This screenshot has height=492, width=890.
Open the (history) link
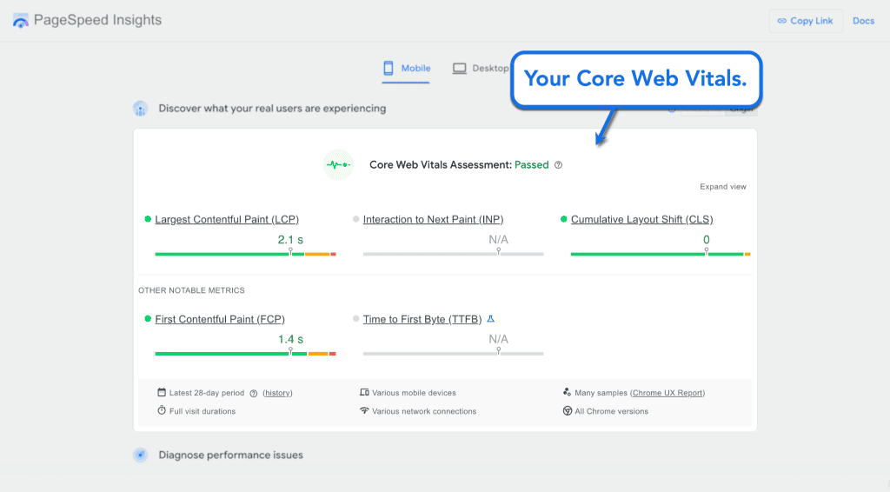point(277,393)
